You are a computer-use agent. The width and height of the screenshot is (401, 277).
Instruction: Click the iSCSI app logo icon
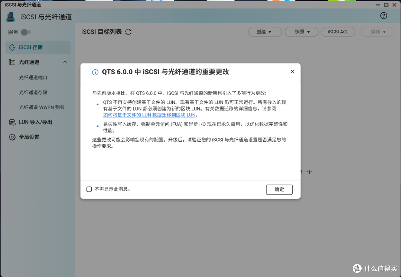tap(10, 17)
